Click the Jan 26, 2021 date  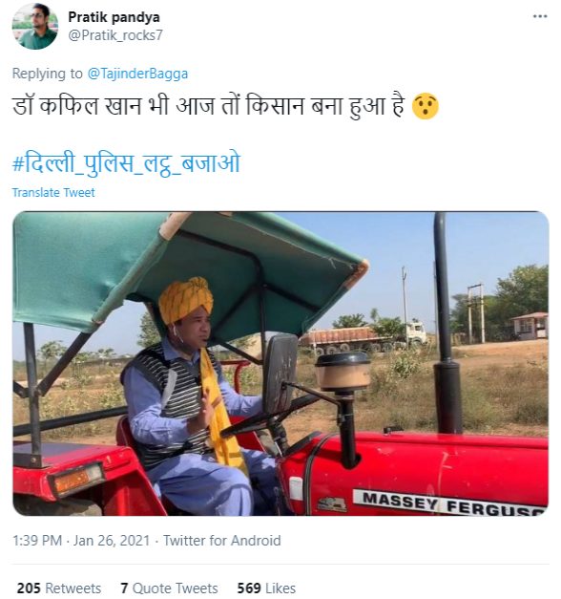(111, 541)
